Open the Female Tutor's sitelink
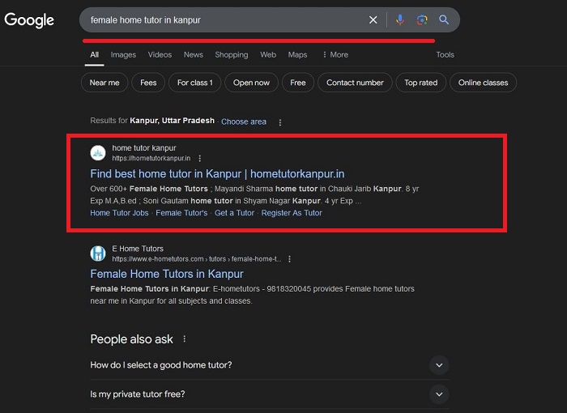Viewport: 567px width, 413px height. 181,213
